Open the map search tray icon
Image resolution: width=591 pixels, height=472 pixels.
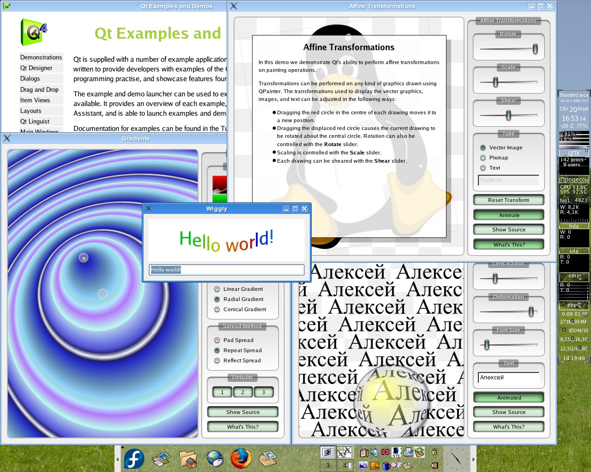(x=419, y=452)
